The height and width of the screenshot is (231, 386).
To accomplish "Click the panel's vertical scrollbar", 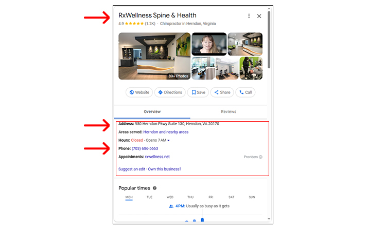I will [269, 41].
